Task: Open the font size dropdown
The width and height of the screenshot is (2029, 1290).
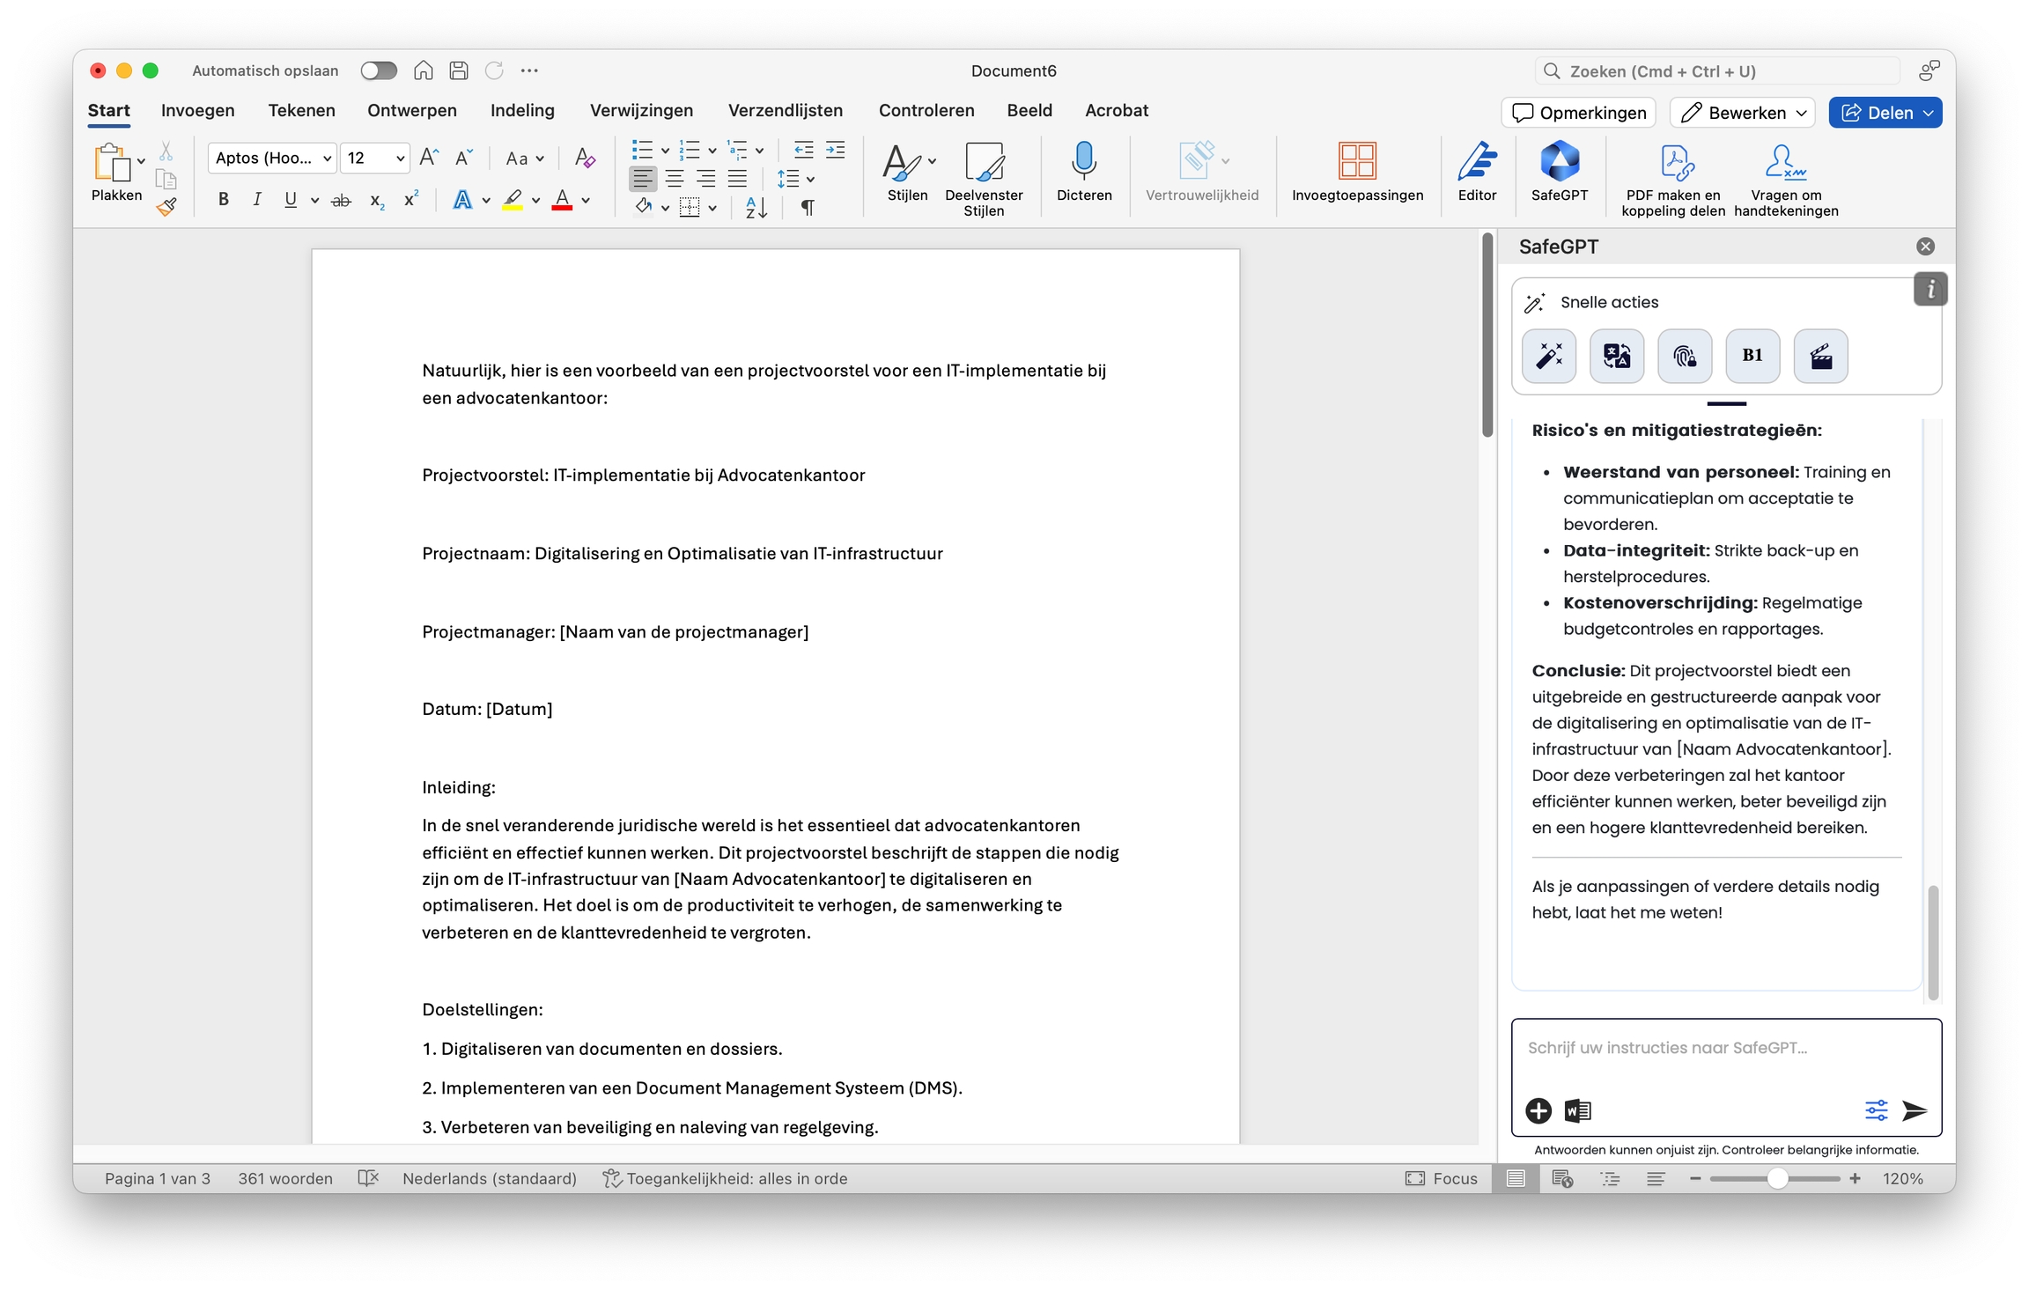Action: tap(400, 158)
